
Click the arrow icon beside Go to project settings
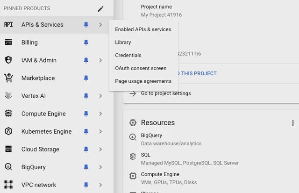point(133,93)
